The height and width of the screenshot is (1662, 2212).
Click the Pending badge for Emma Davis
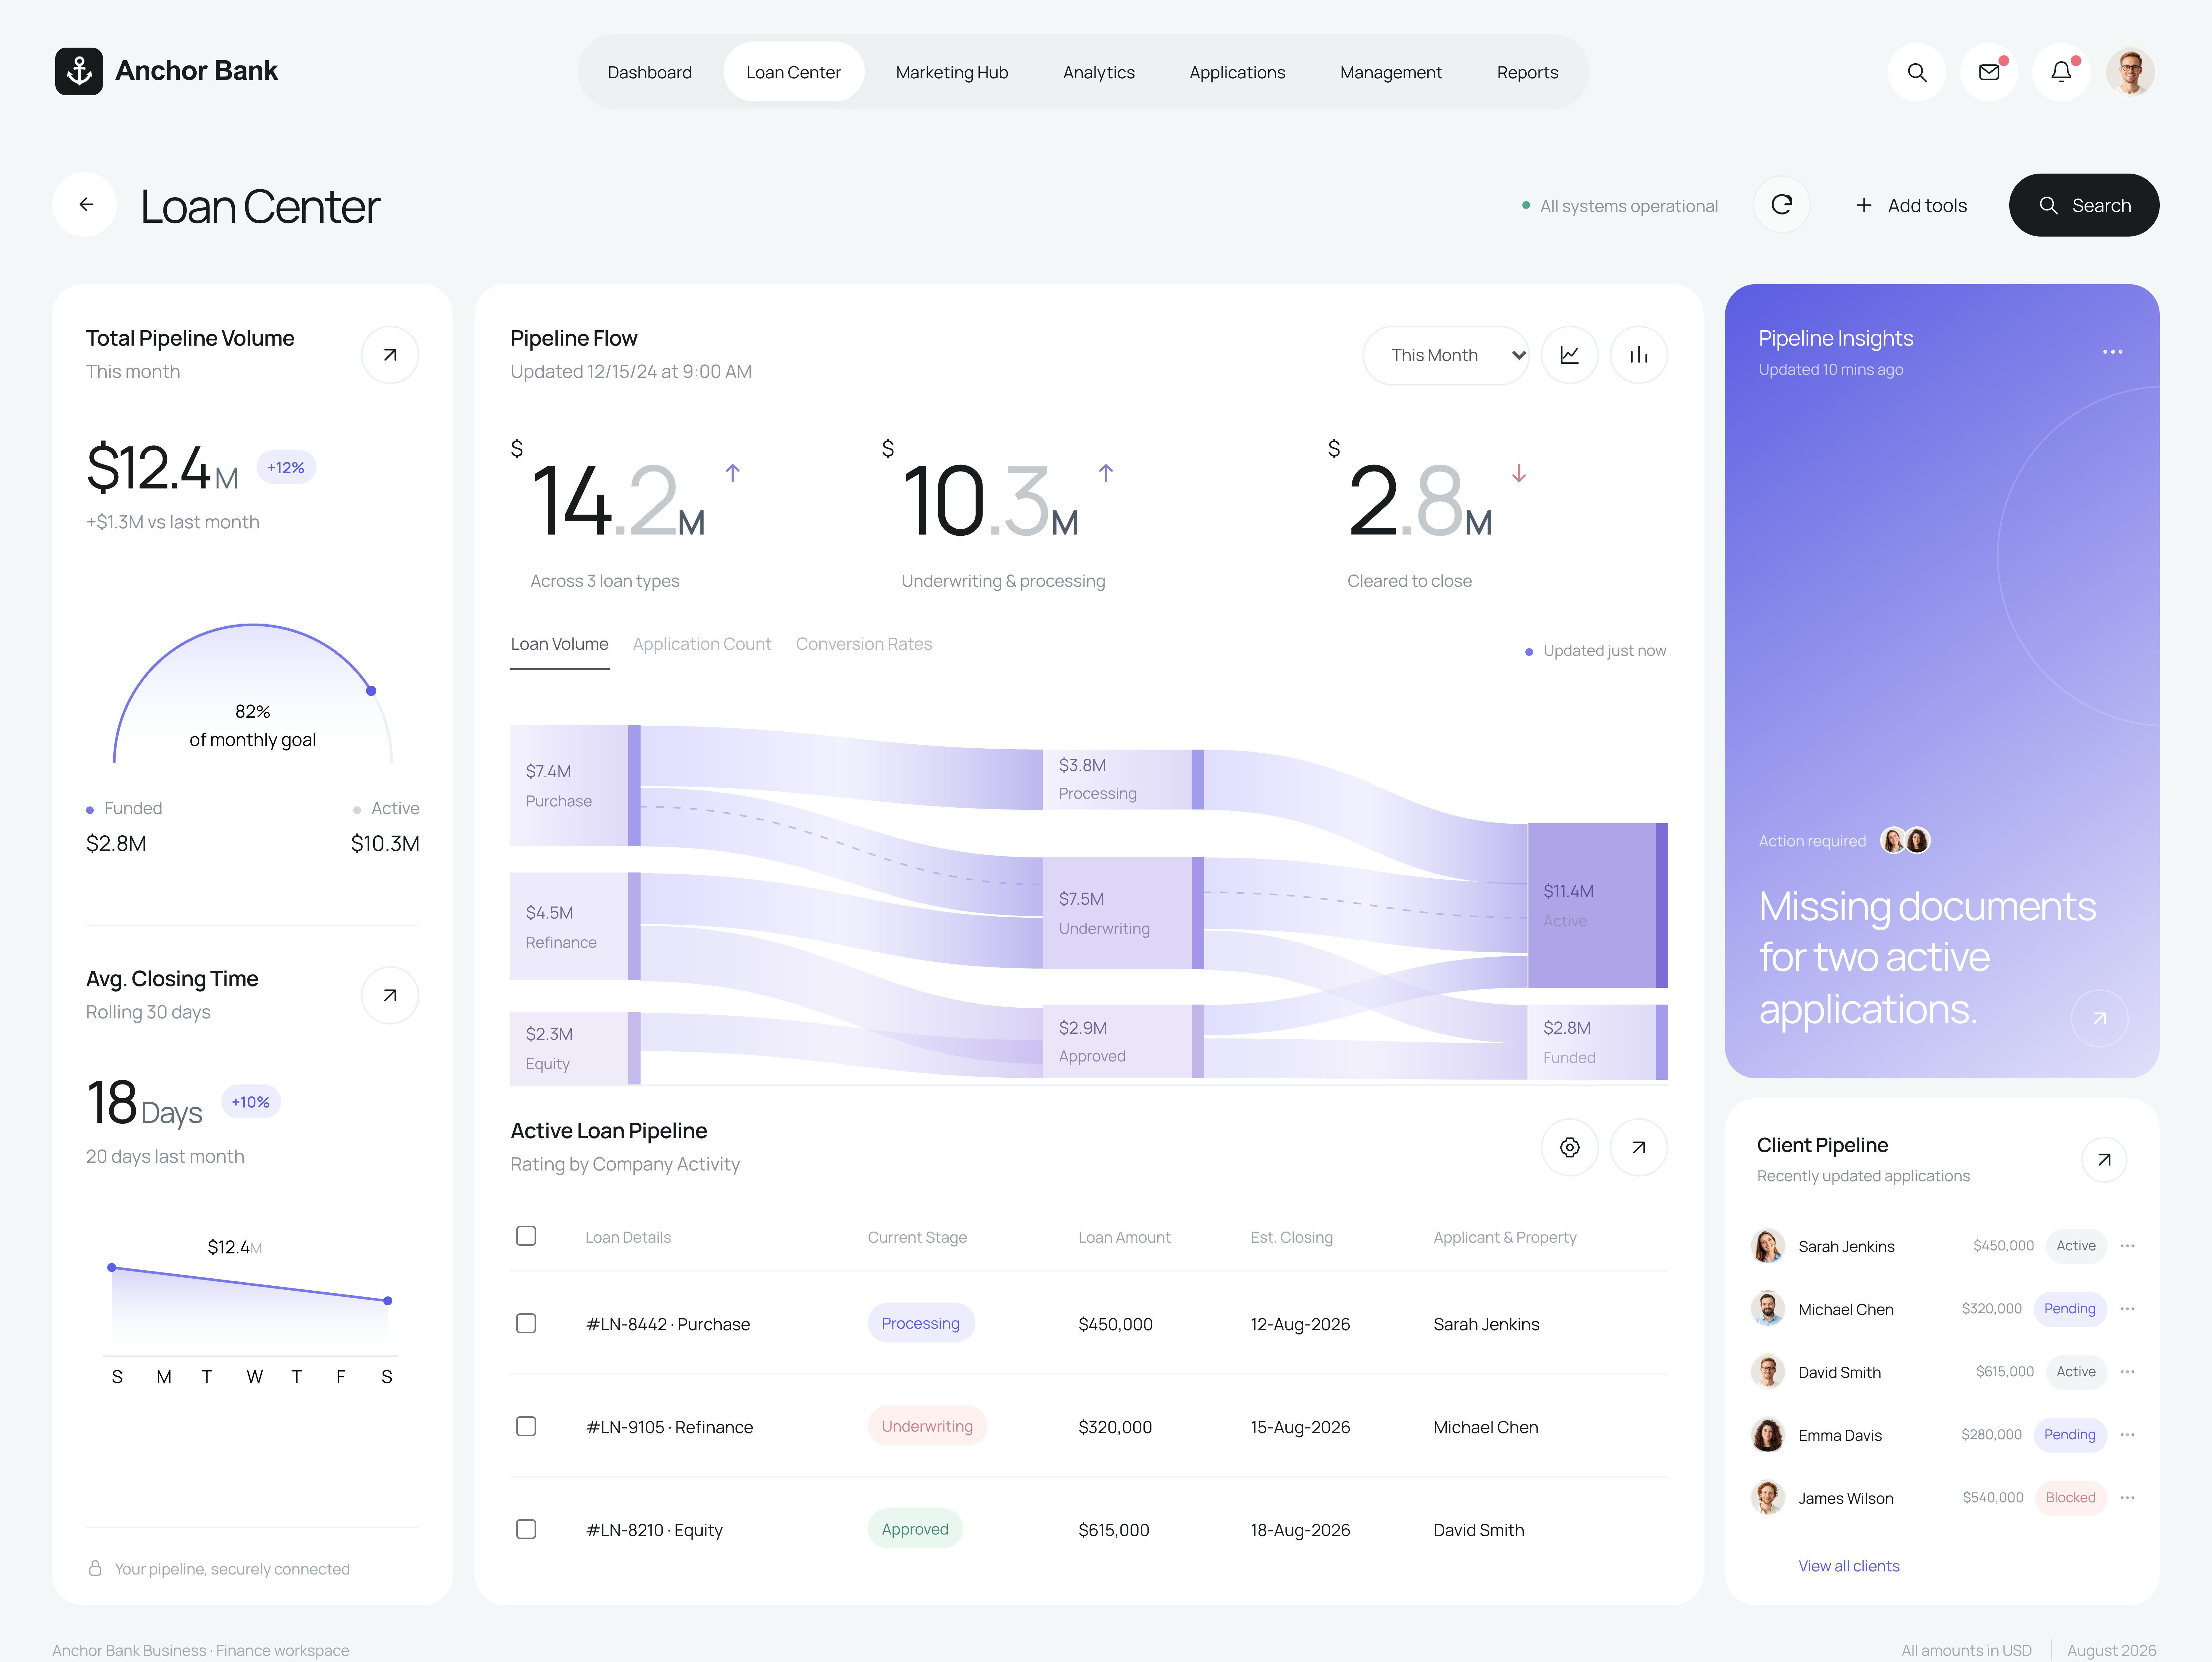(x=2070, y=1435)
